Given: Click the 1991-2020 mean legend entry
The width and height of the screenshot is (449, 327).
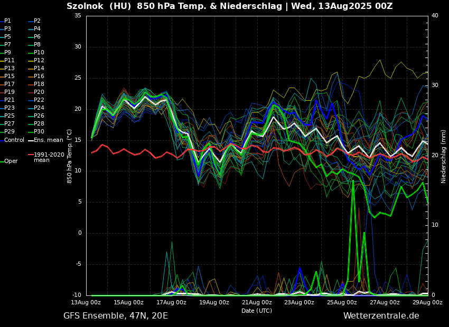Looking at the screenshot, I should point(49,157).
